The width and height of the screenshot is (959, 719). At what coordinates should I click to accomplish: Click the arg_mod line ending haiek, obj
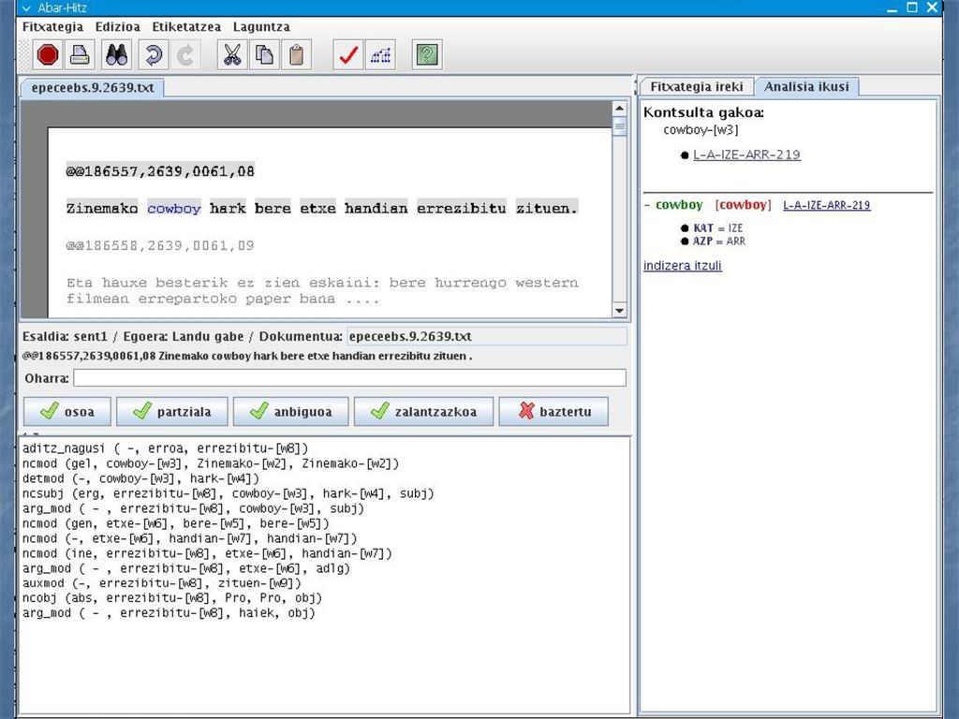pyautogui.click(x=169, y=612)
